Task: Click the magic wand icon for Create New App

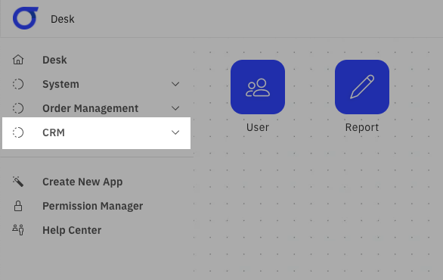Action: coord(18,182)
